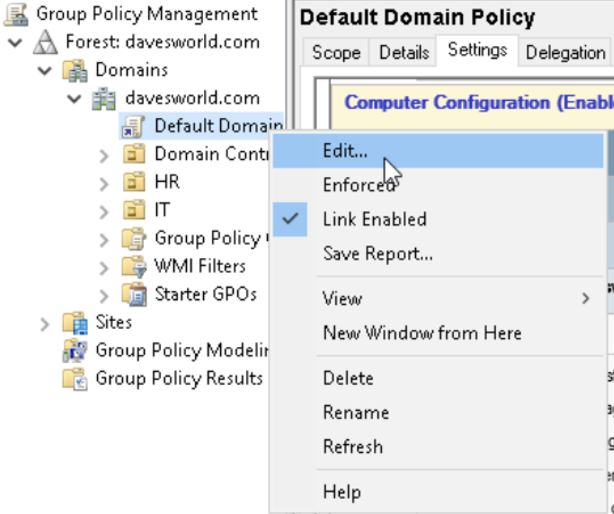Click the WMI Filters folder icon

135,267
